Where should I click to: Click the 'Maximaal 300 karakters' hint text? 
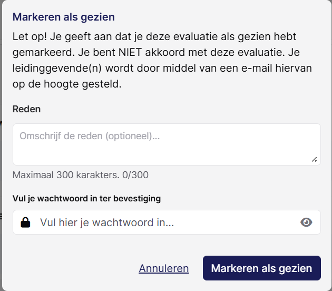pyautogui.click(x=66, y=175)
